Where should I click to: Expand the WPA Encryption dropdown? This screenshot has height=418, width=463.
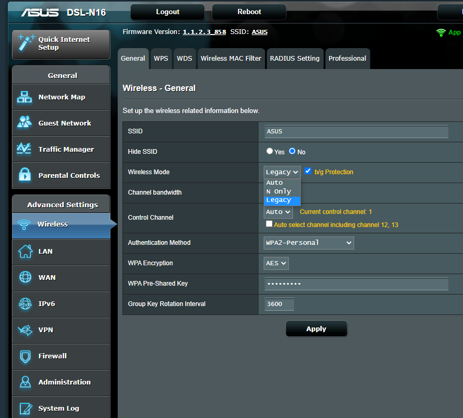pyautogui.click(x=276, y=263)
